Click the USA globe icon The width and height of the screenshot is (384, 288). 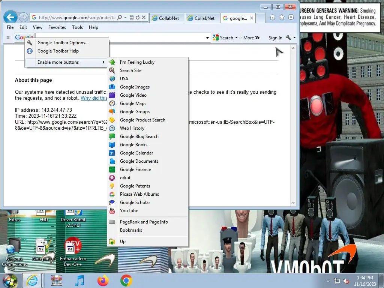pos(112,79)
